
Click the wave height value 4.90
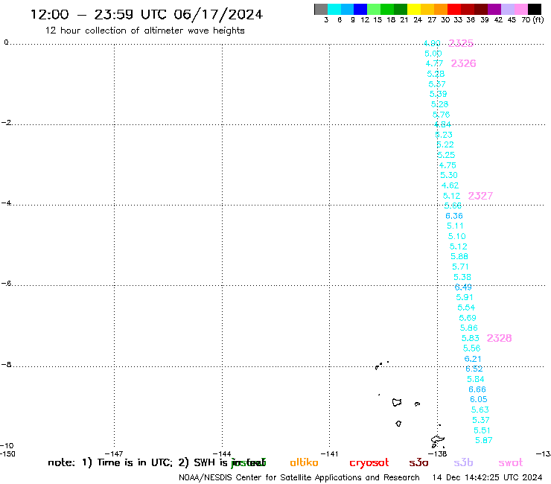(432, 44)
